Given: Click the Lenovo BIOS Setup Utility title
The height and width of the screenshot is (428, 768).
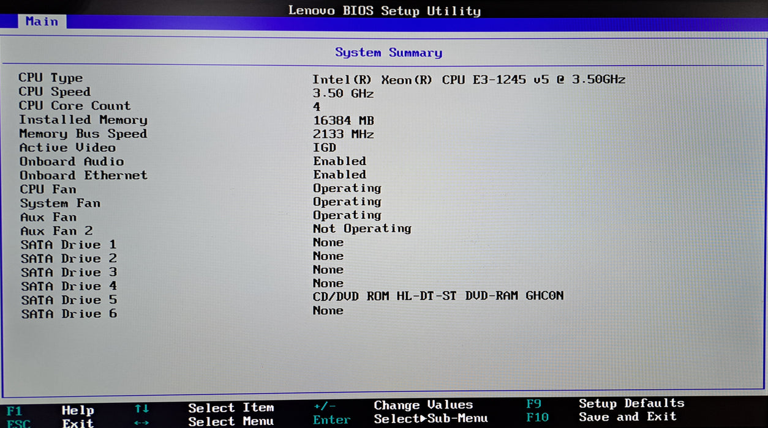Looking at the screenshot, I should 385,10.
